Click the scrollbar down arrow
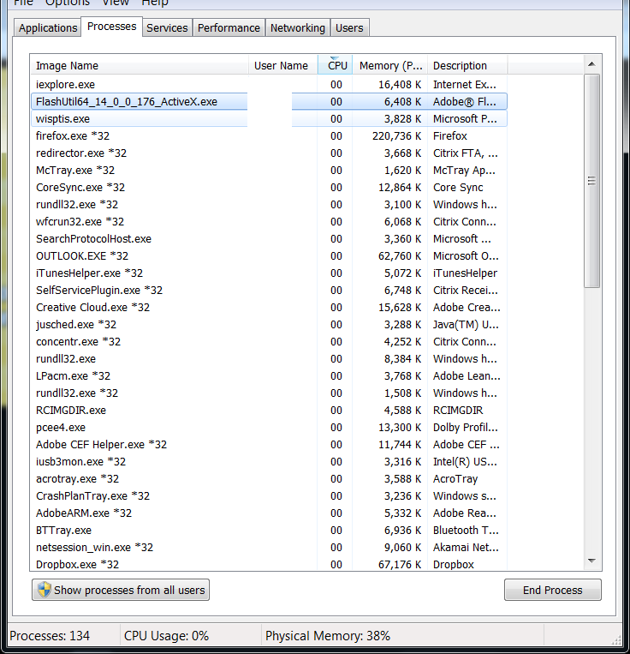Image resolution: width=630 pixels, height=654 pixels. [591, 561]
